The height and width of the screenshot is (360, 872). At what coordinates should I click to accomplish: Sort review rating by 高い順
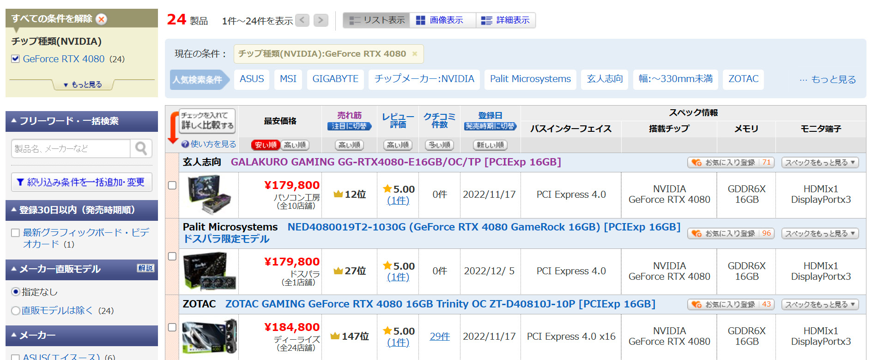tap(398, 145)
